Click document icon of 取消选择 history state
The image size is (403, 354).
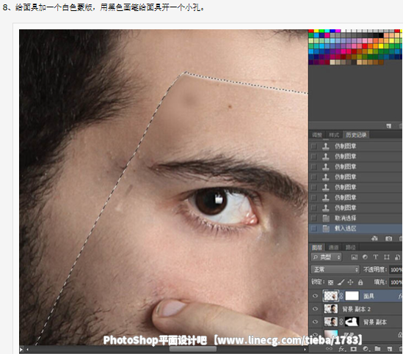(x=326, y=218)
